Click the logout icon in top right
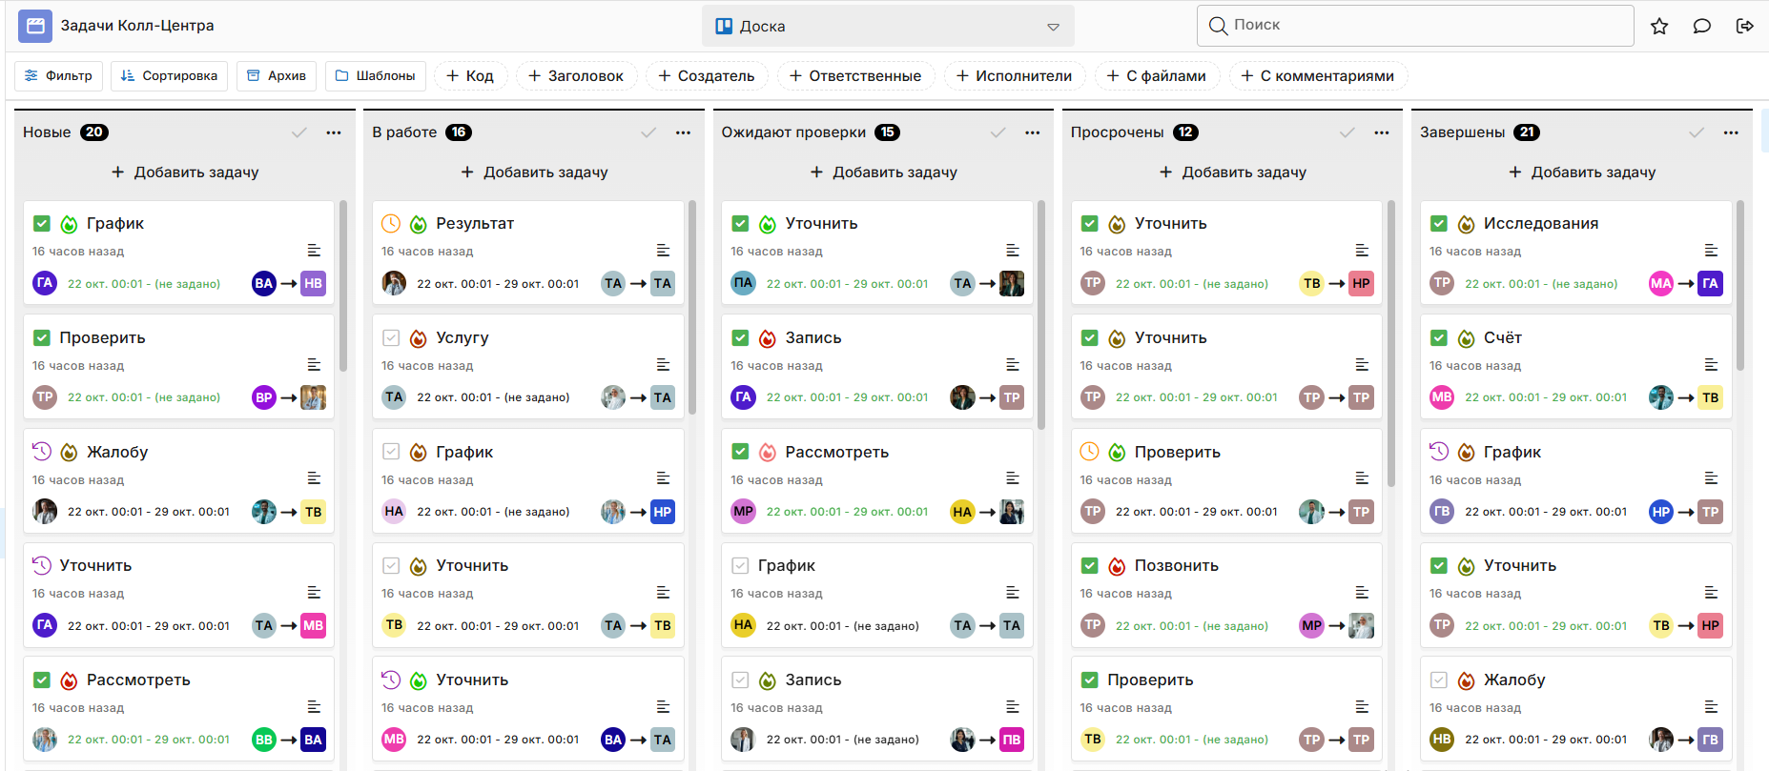This screenshot has height=771, width=1769. pyautogui.click(x=1744, y=26)
